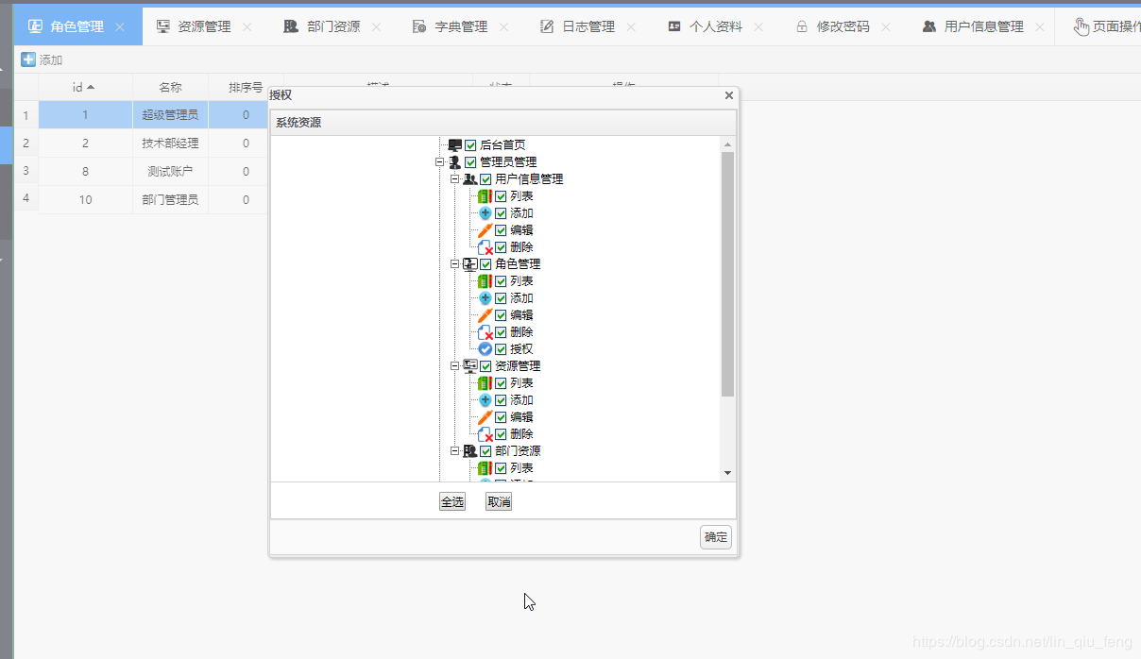Click the 删除 icon under 角色管理
This screenshot has height=659, width=1141.
[x=485, y=332]
